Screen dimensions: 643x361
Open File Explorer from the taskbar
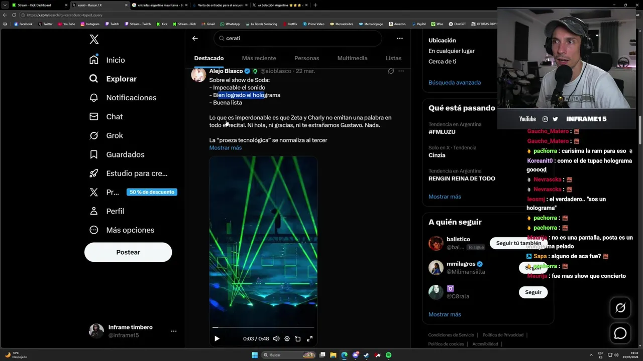click(333, 355)
